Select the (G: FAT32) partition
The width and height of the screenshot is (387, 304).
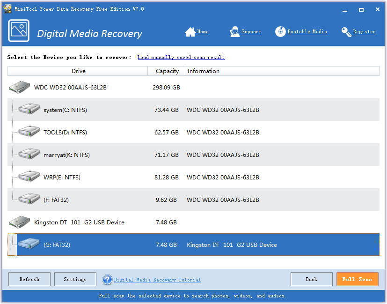pyautogui.click(x=193, y=245)
